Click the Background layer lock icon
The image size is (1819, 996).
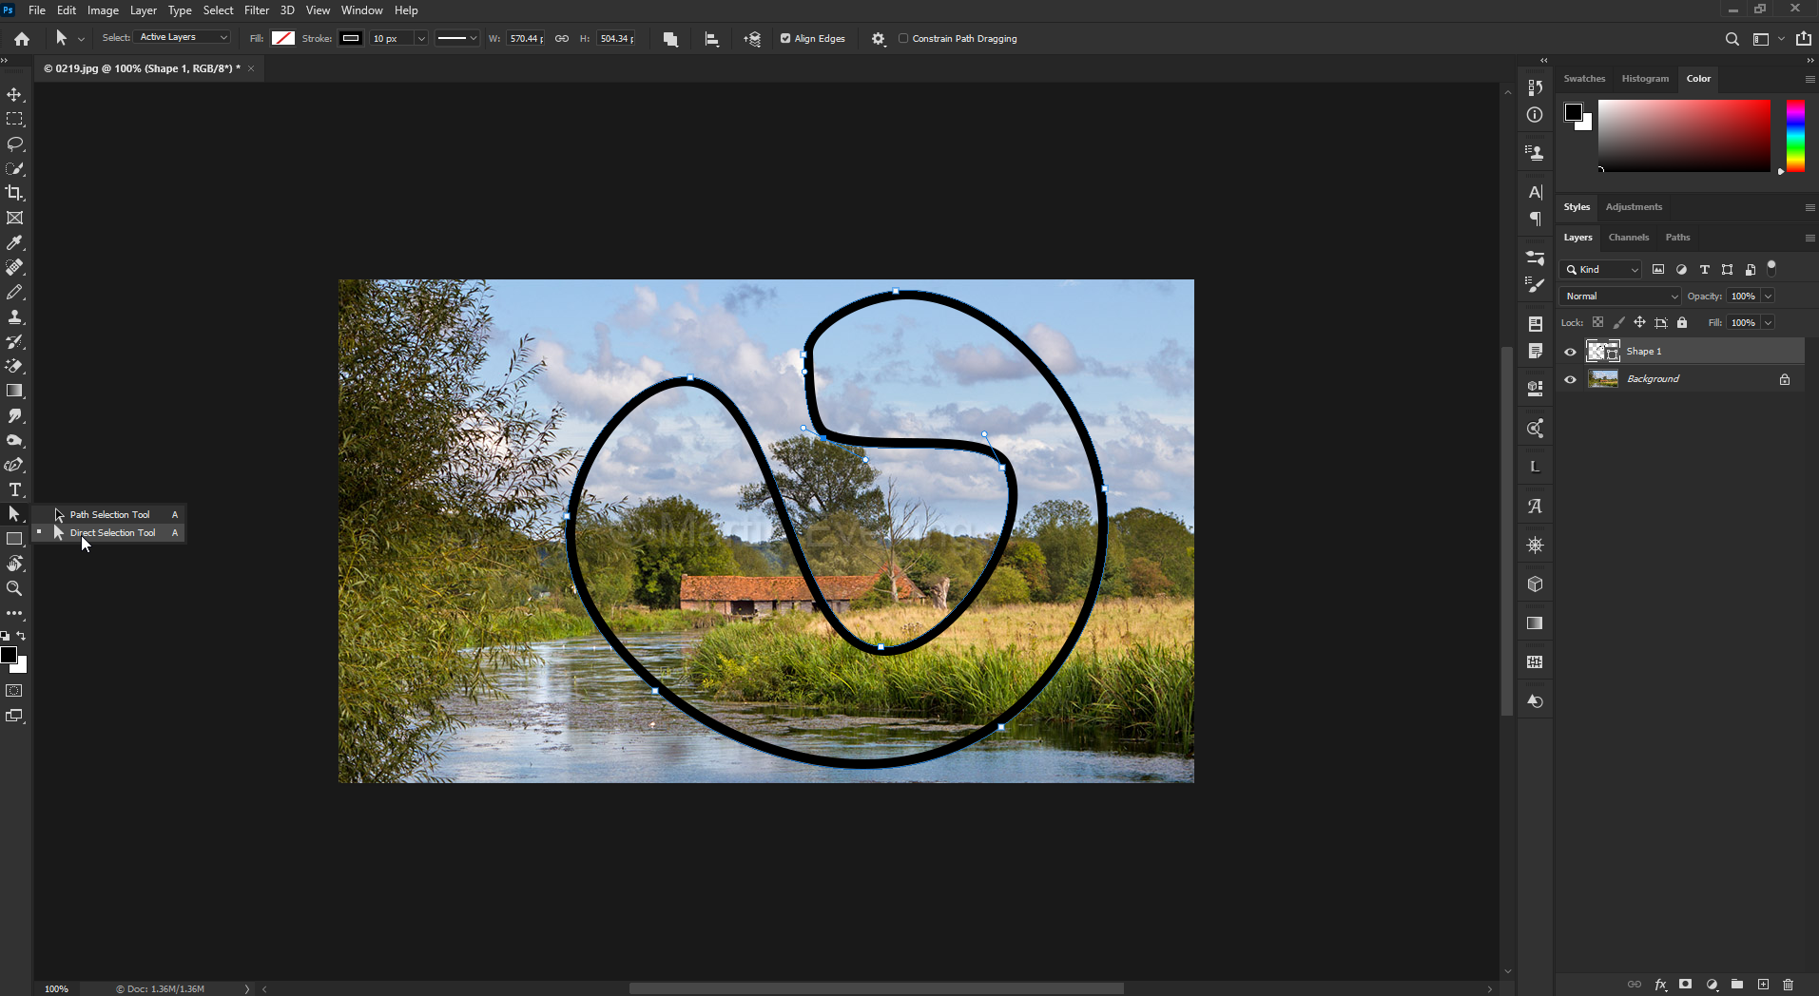pyautogui.click(x=1783, y=378)
